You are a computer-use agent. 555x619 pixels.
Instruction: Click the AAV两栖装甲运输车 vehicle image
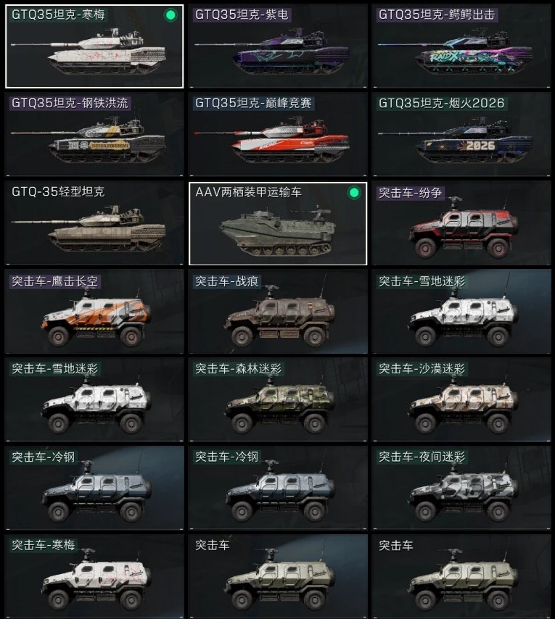[x=278, y=232]
